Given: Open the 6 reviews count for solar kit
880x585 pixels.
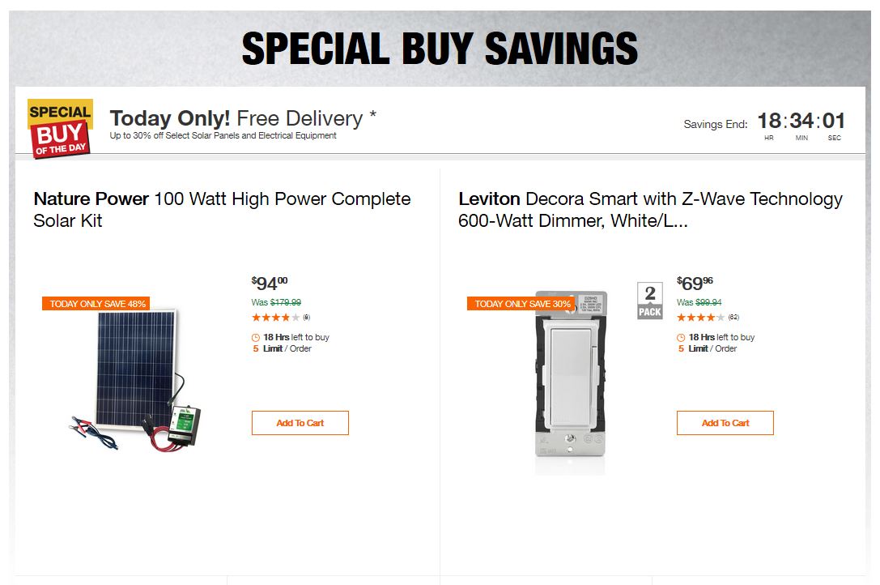Looking at the screenshot, I should [x=307, y=318].
